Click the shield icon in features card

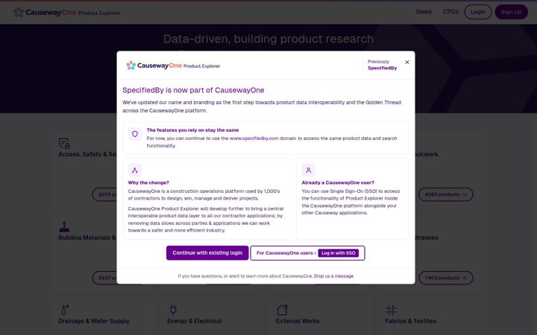135,134
